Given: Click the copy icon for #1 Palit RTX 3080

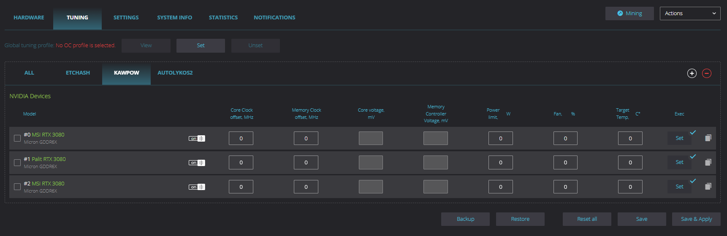Looking at the screenshot, I should point(708,162).
